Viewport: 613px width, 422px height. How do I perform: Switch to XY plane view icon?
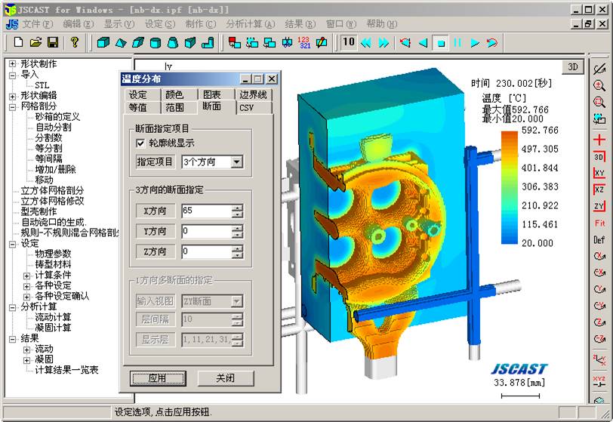coord(599,172)
